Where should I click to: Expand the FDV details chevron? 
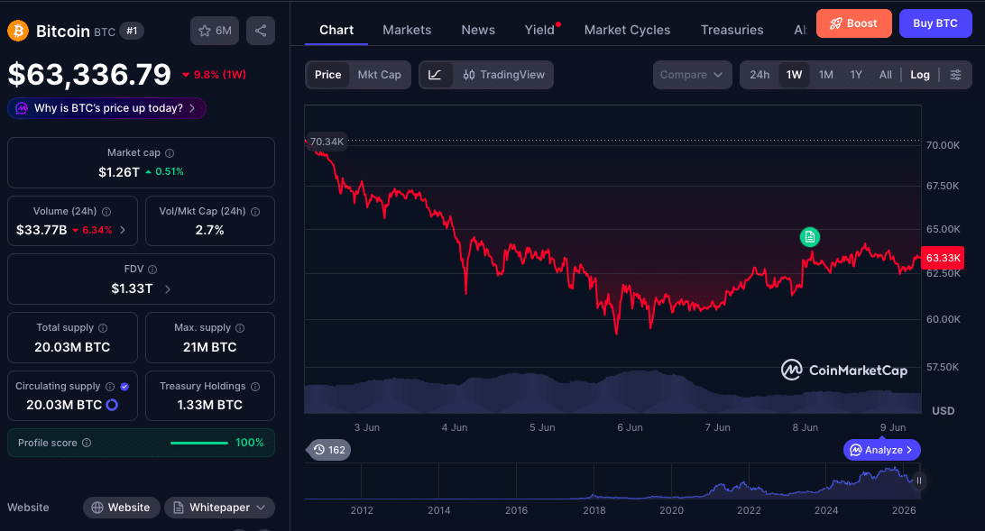(x=168, y=289)
